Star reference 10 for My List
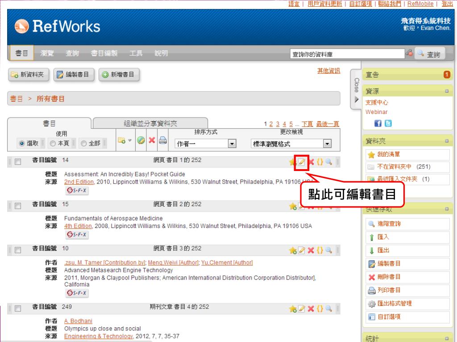Image resolution: width=457 pixels, height=342 pixels. 293,250
